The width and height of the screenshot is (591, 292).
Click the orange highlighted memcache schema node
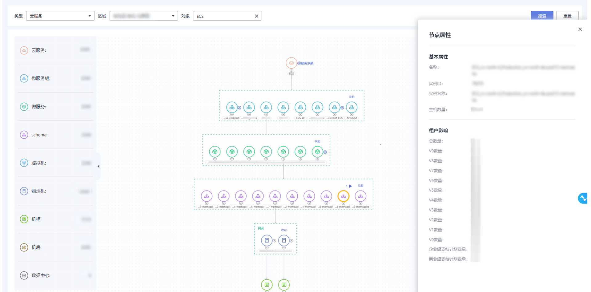tap(343, 196)
